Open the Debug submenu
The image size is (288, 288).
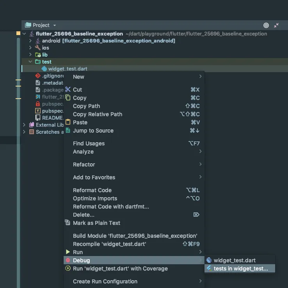coord(134,260)
